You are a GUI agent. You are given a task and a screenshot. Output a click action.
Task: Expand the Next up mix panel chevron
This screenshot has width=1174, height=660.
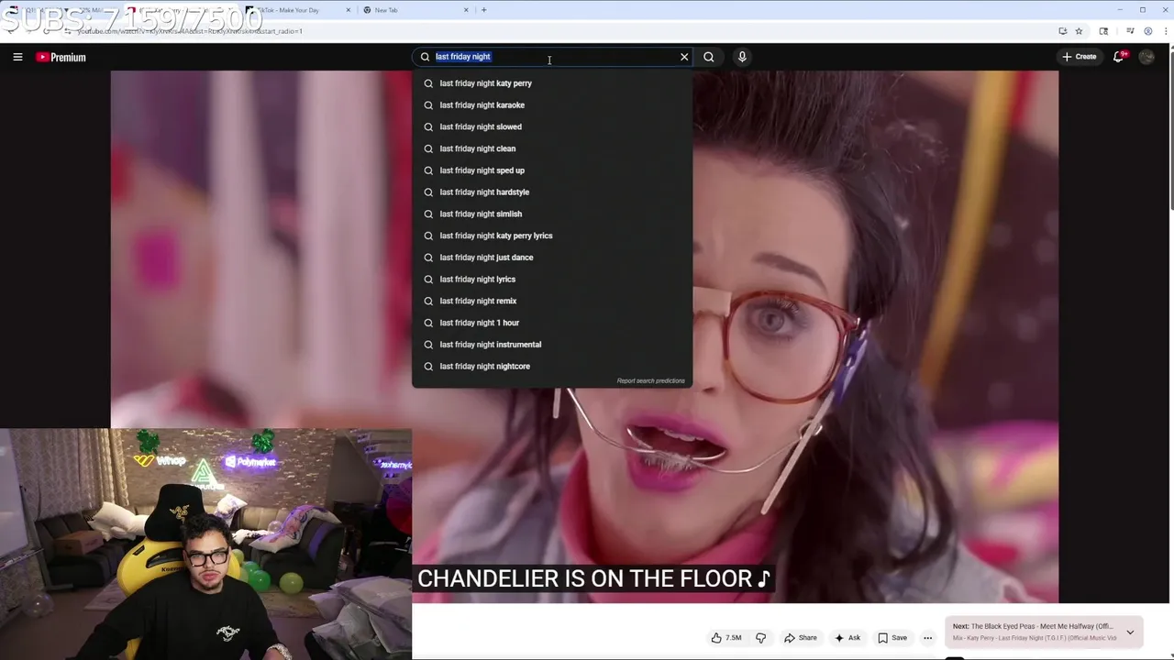1130,632
